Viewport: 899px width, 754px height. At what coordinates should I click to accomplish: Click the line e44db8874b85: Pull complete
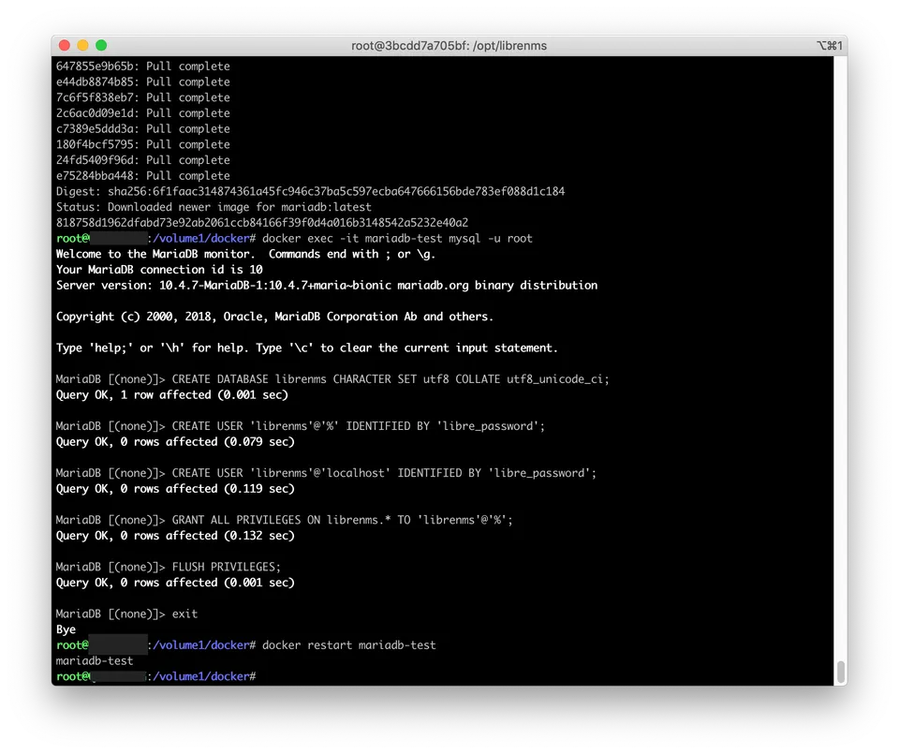[142, 82]
